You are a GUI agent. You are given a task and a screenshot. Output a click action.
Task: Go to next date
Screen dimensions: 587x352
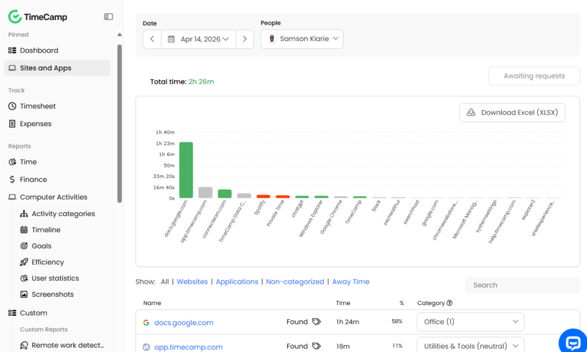click(x=245, y=39)
